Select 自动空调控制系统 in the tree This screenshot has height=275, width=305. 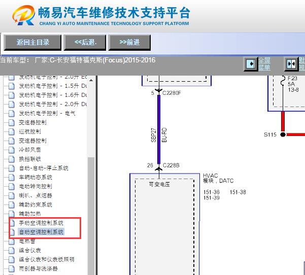[41, 232]
